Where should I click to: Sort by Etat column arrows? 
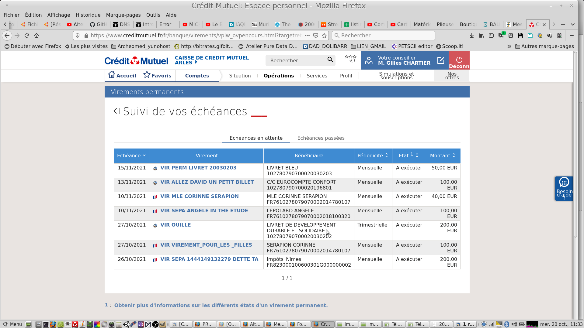click(417, 155)
